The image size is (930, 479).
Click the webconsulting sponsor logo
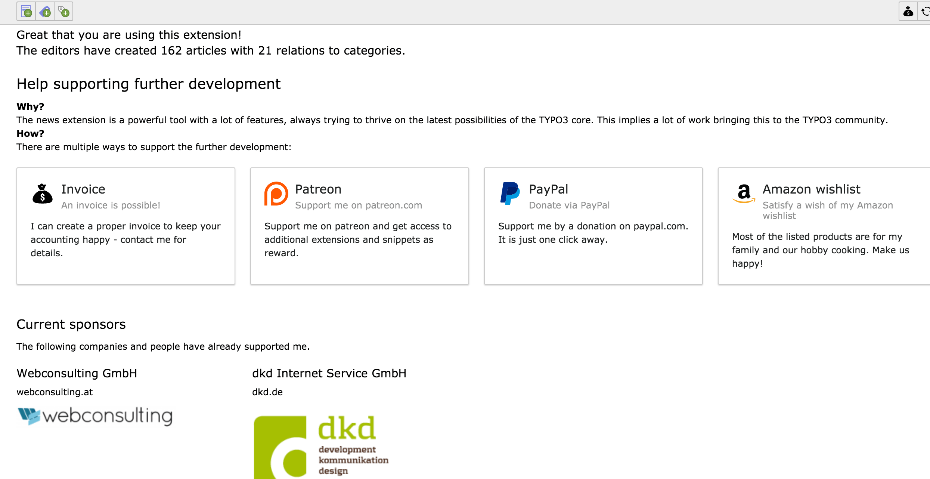click(95, 416)
